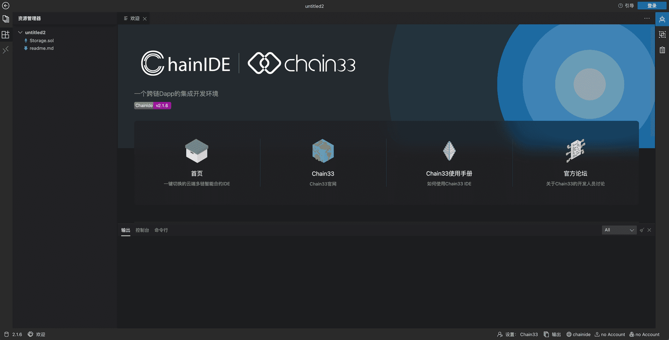Open the Chain33官网 link text
The width and height of the screenshot is (669, 340).
click(x=323, y=184)
